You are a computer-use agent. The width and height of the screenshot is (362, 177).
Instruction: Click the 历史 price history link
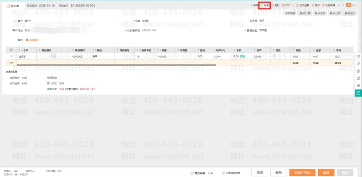tap(243, 56)
